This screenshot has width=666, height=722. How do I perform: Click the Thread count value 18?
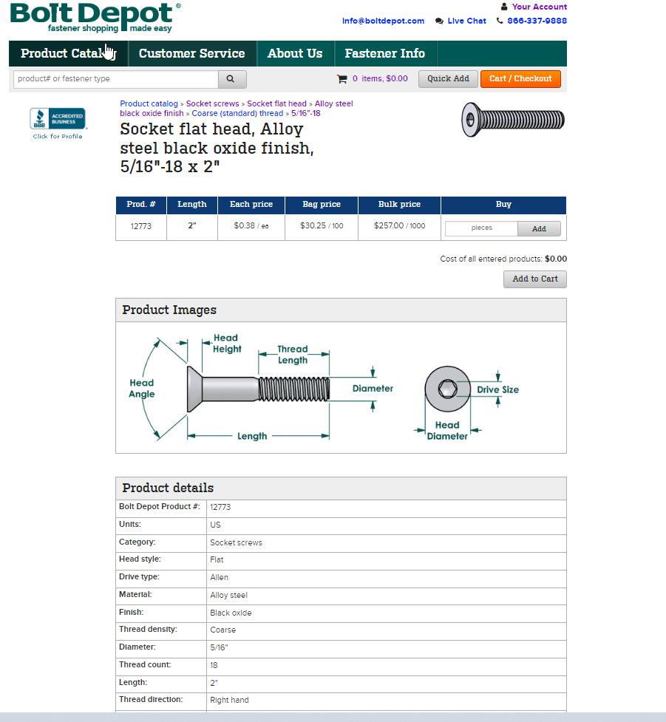coord(214,665)
